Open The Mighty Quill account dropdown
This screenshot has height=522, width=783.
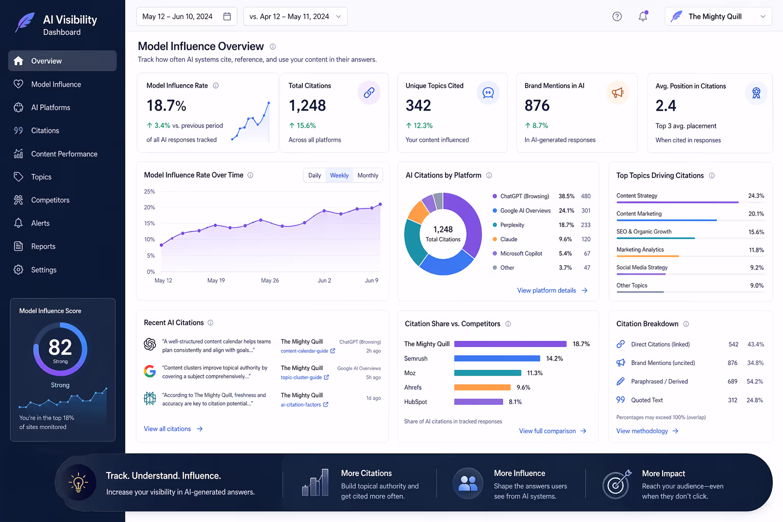[718, 16]
